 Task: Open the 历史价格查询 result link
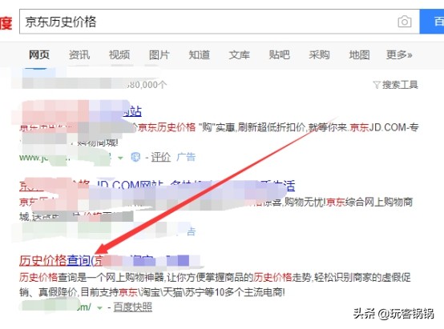click(60, 260)
